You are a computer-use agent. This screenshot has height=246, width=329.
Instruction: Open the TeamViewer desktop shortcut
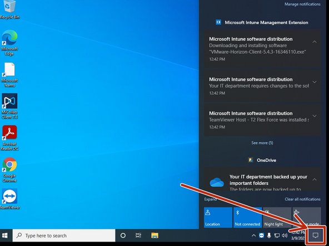pos(9,199)
